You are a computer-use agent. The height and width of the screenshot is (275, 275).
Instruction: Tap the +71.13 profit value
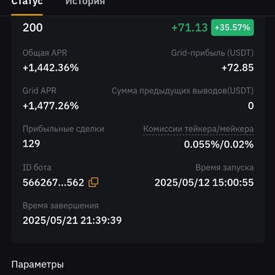(190, 27)
